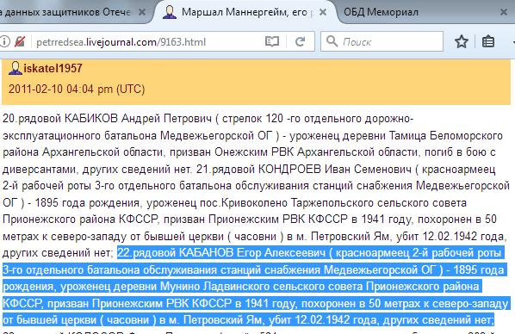Viewport: 515px width, 334px height.
Task: Close the Маршал Маннергейм tab
Action: click(323, 12)
